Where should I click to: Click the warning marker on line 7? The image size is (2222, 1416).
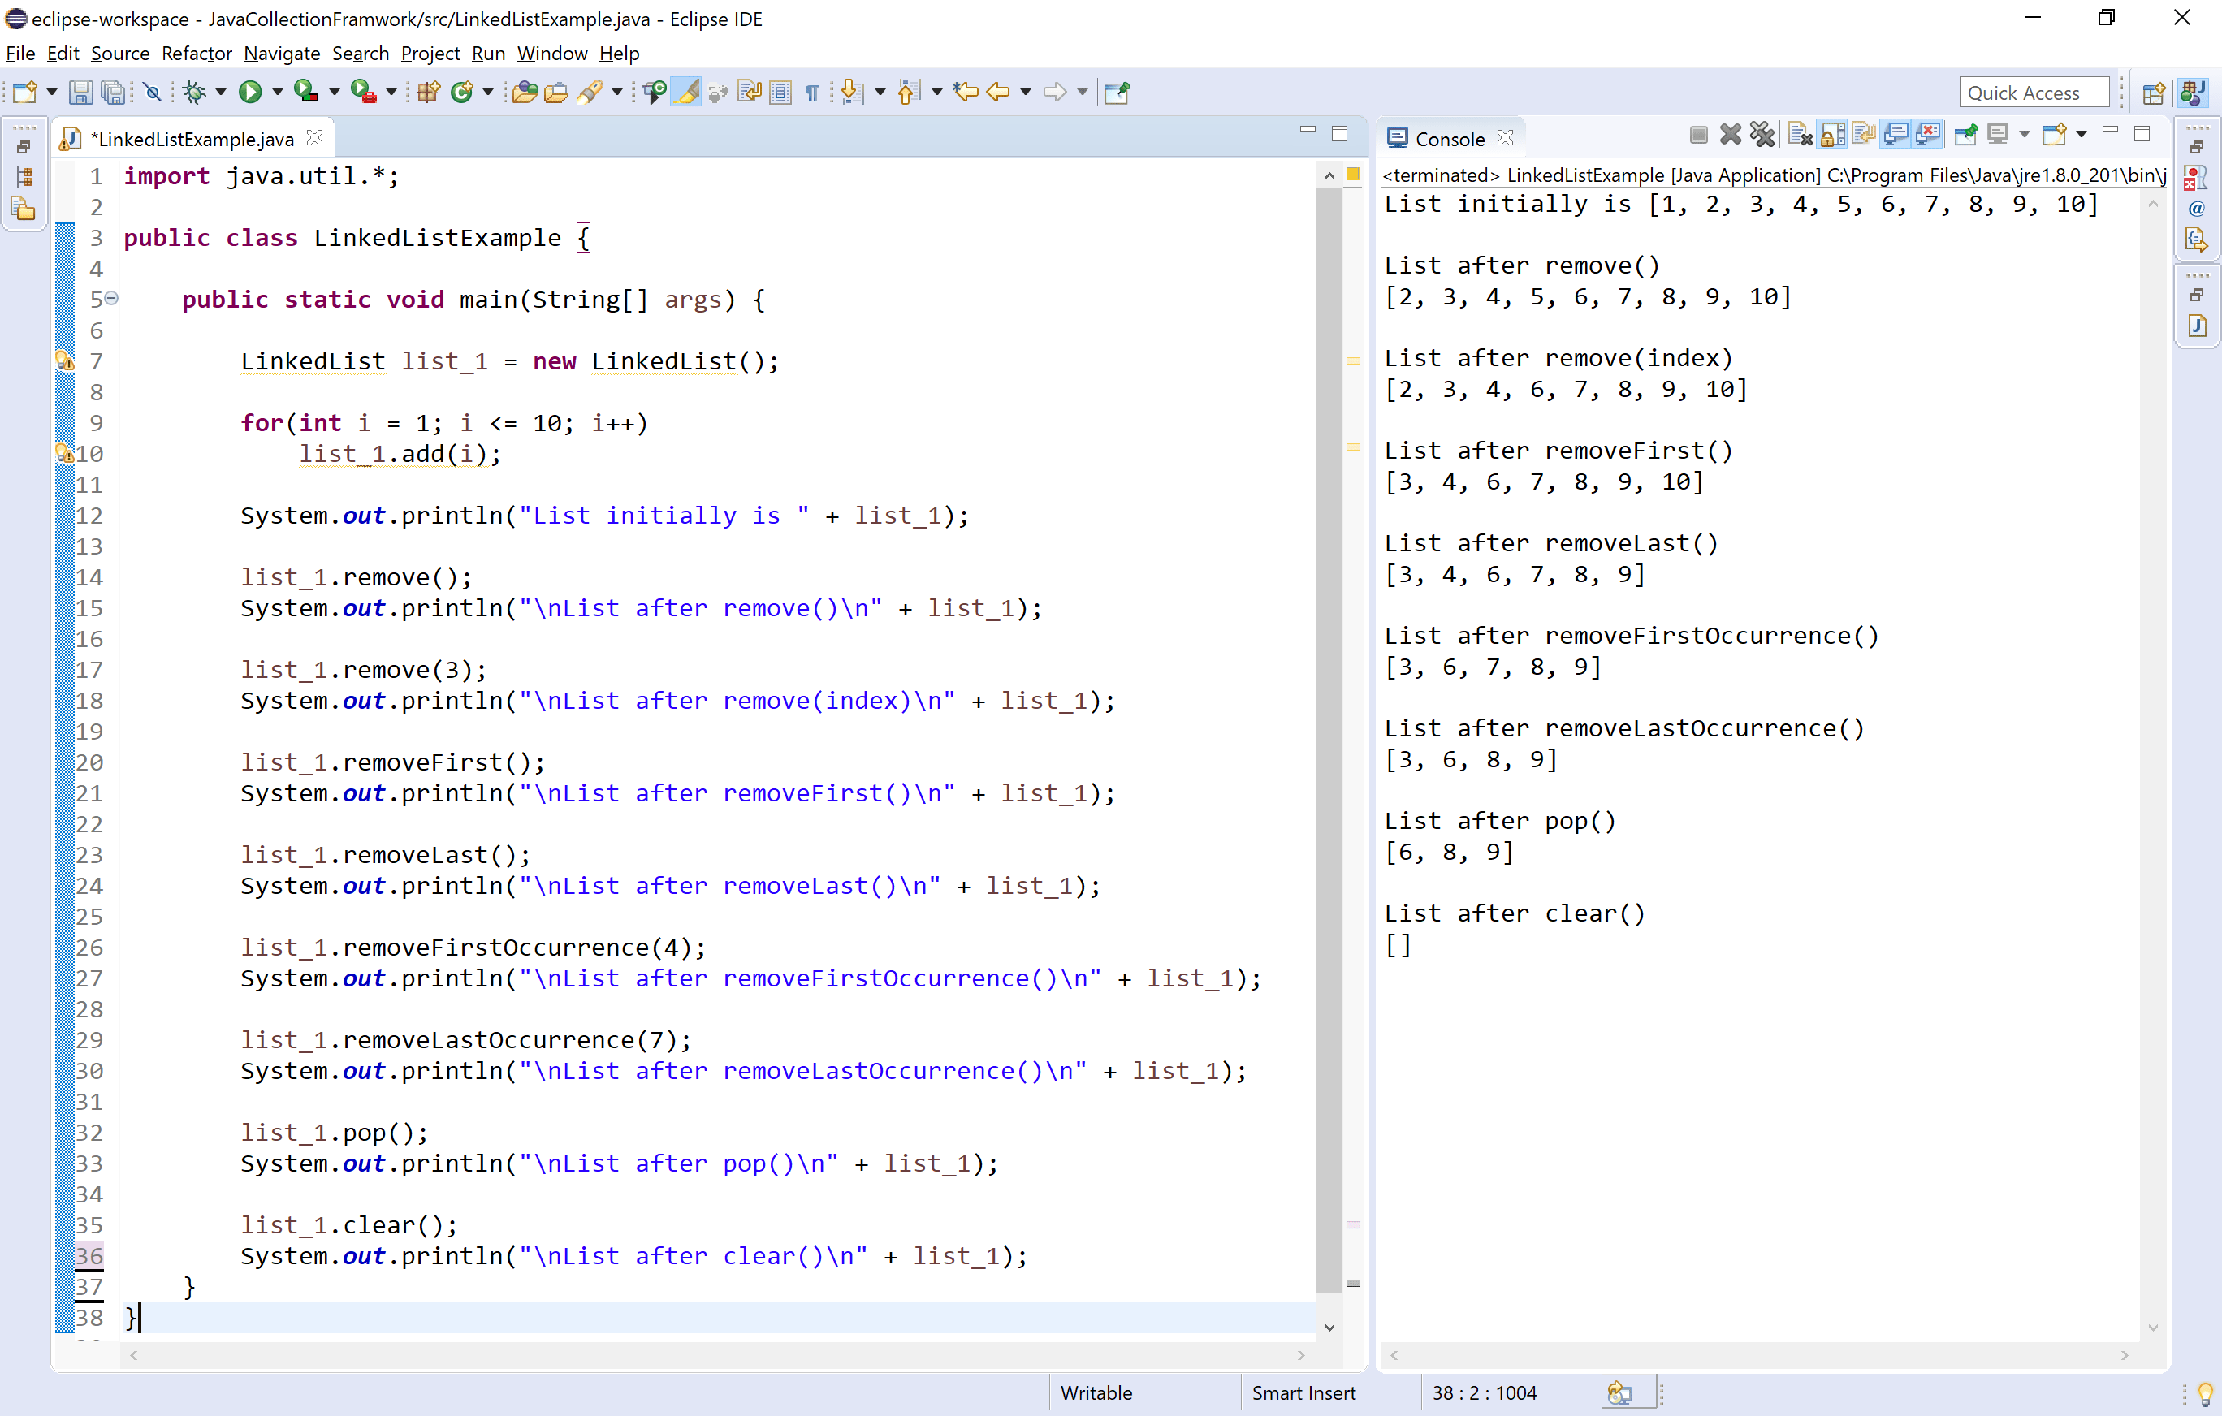coord(65,360)
